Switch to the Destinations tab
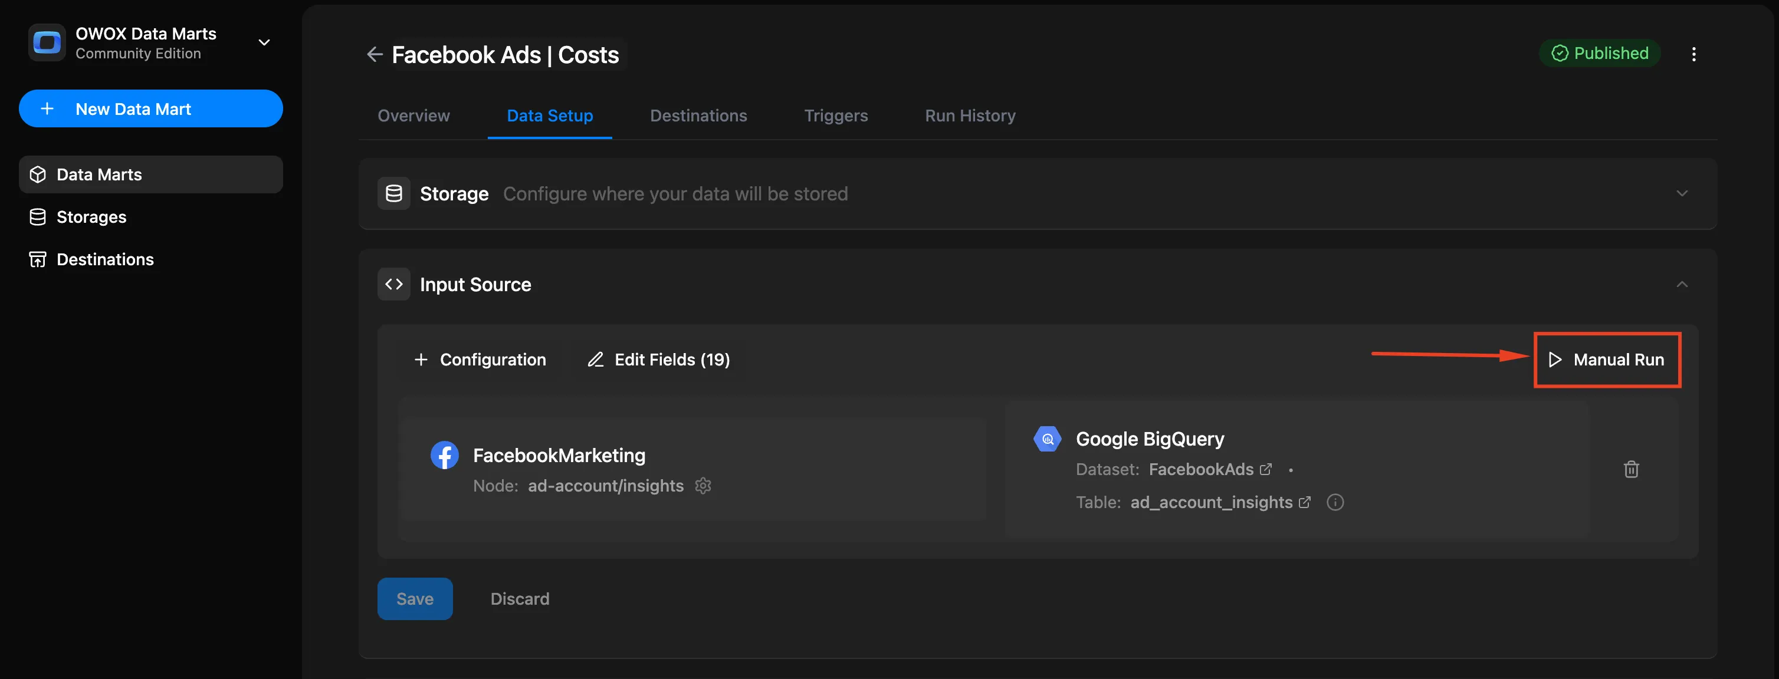This screenshot has width=1779, height=679. tap(698, 116)
